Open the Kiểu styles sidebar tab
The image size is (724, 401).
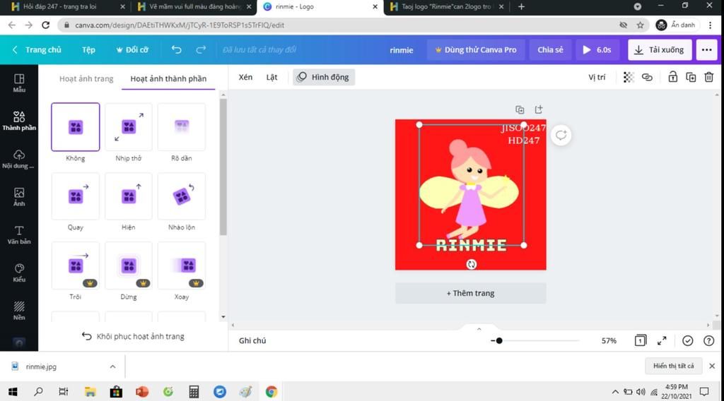[19, 273]
